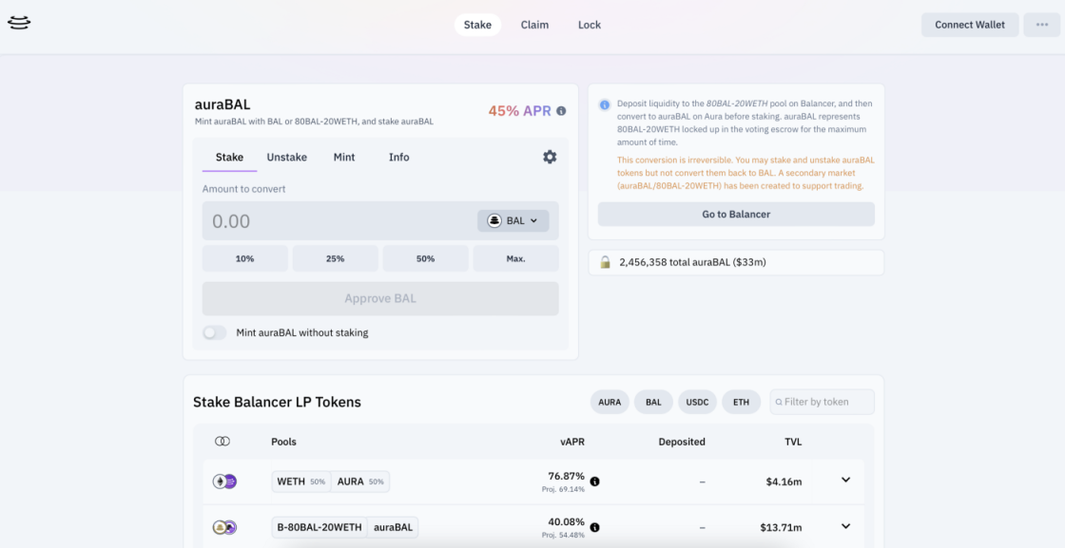Click the overlapping circles icon in table header
1065x548 pixels.
click(223, 442)
